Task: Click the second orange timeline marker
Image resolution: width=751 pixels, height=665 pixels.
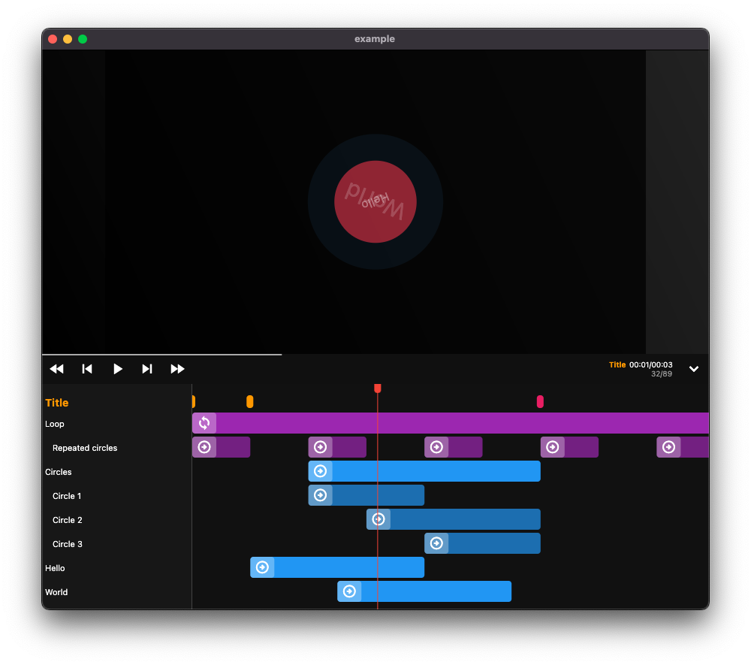Action: (249, 401)
